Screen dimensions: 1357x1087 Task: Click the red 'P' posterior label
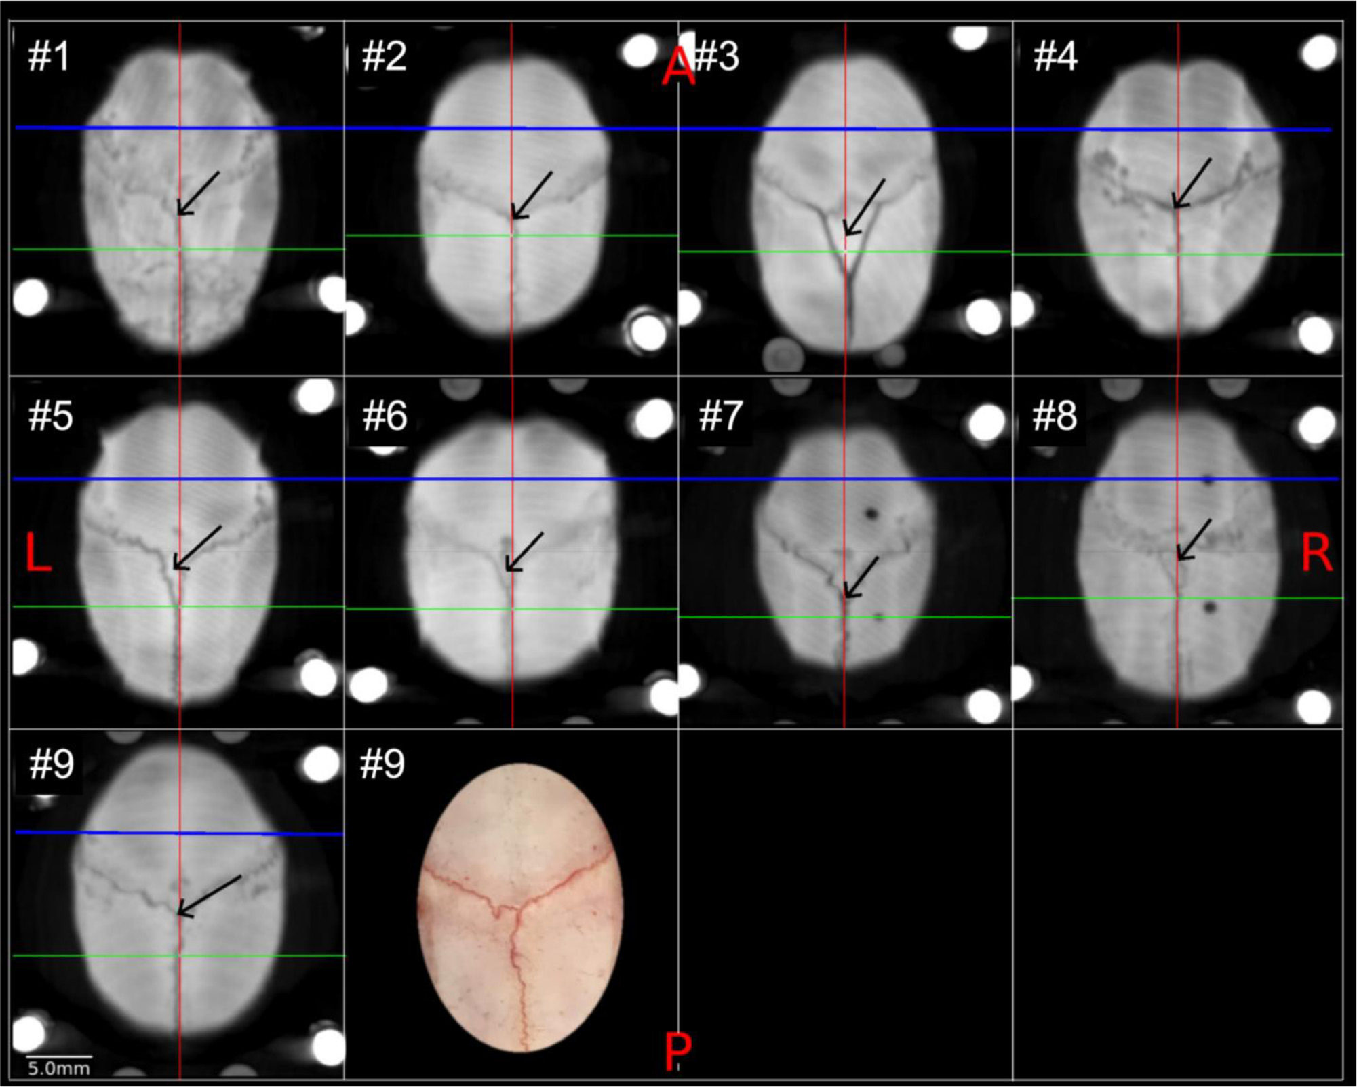[x=677, y=1052]
